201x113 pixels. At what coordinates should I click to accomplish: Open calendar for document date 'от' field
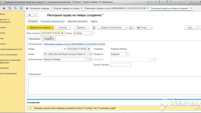pos(89,49)
